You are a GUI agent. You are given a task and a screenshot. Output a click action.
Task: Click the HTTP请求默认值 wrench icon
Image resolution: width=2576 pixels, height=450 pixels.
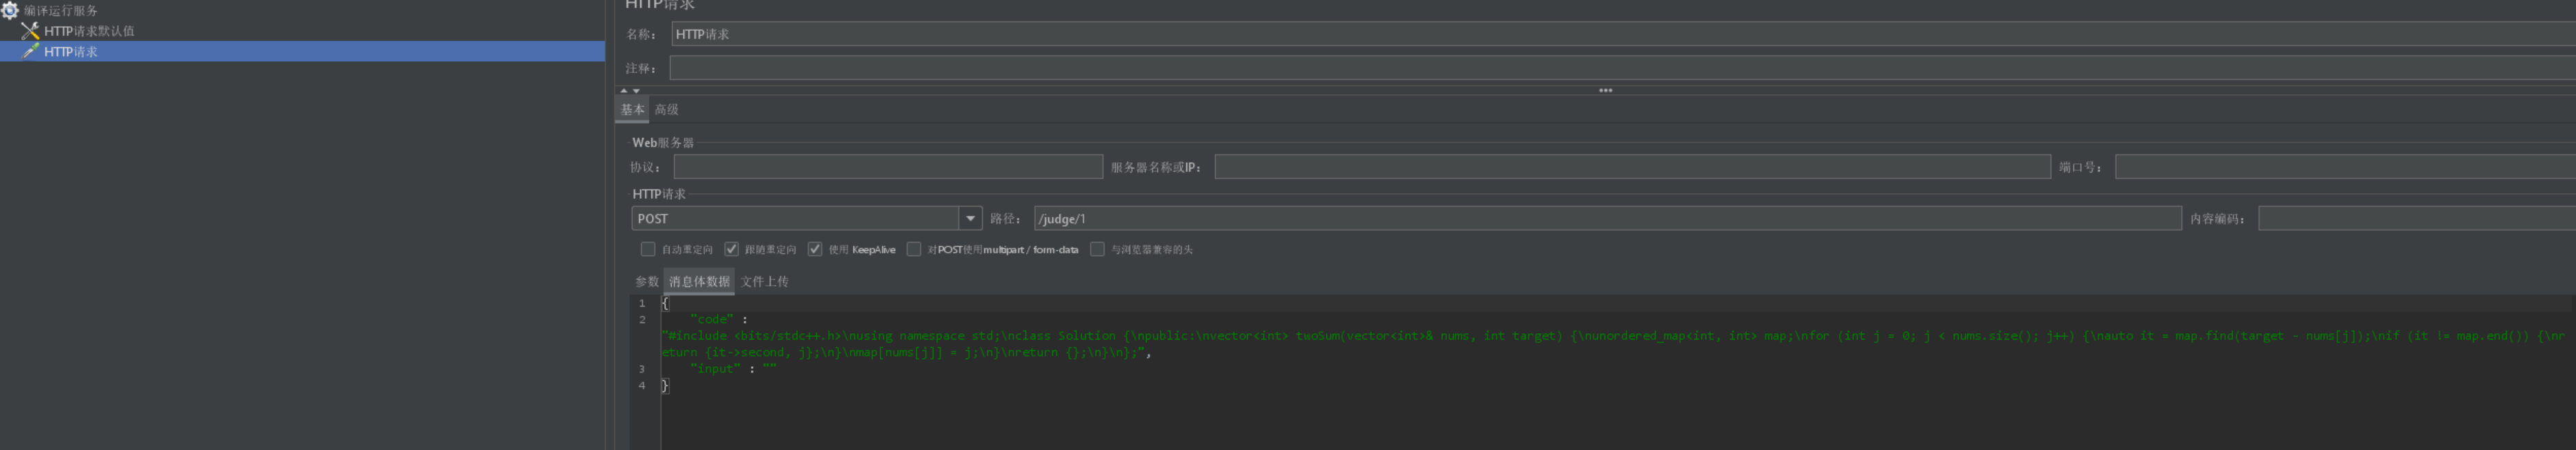pyautogui.click(x=30, y=31)
